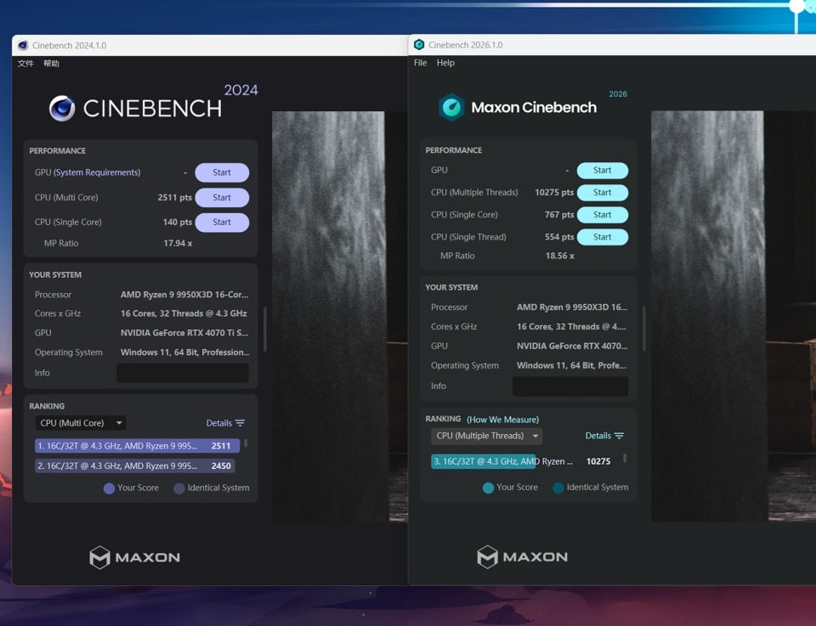Start CPU (Multi Core) test in Cinebench 2024

tap(222, 198)
